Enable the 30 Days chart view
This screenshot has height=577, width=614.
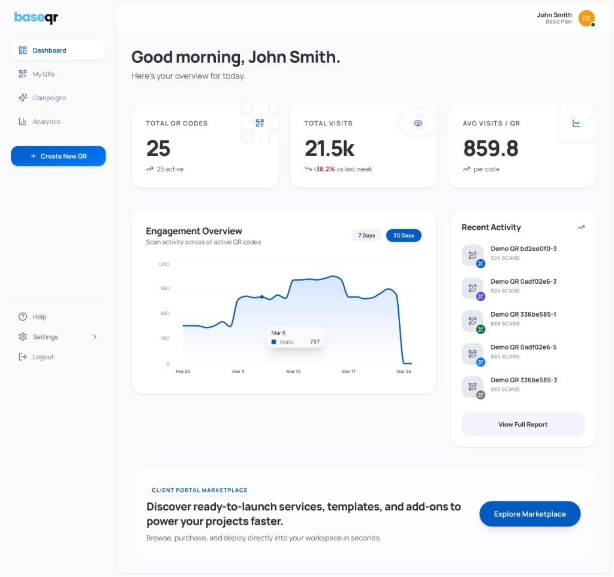[x=404, y=236]
